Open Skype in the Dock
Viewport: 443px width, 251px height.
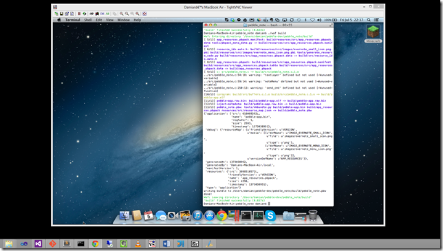pyautogui.click(x=270, y=216)
